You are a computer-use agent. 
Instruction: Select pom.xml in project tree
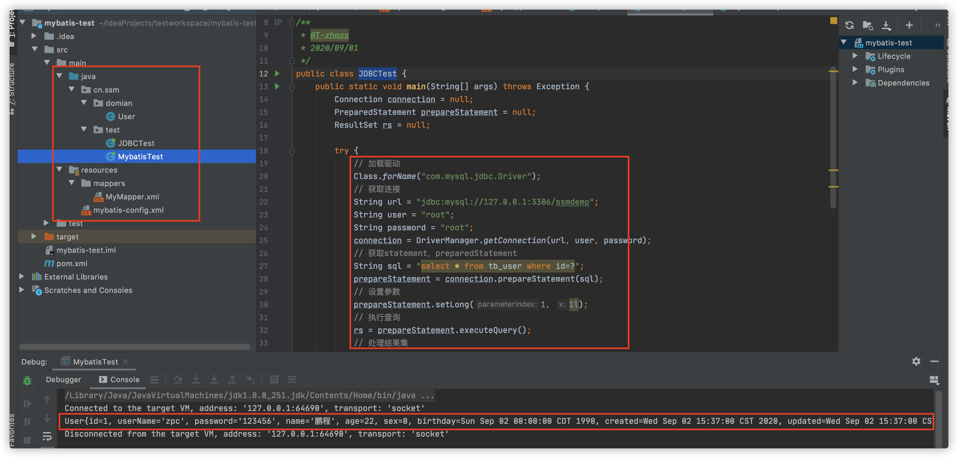coord(66,263)
